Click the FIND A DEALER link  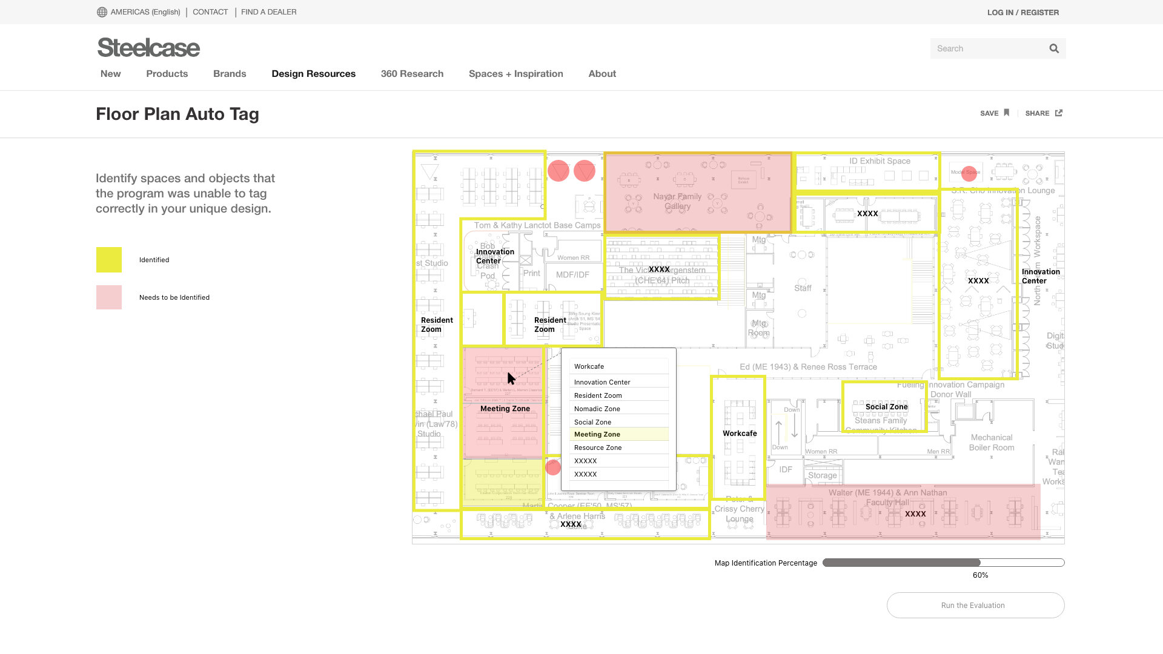[268, 12]
